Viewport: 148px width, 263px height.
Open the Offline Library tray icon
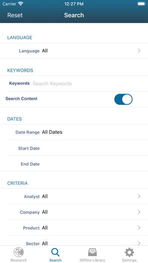92,252
